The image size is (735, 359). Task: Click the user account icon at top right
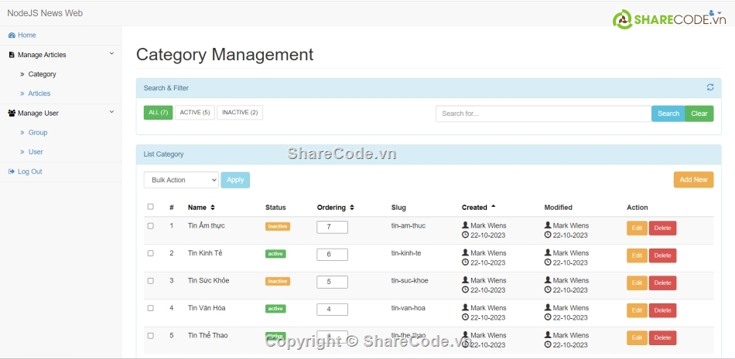click(711, 12)
